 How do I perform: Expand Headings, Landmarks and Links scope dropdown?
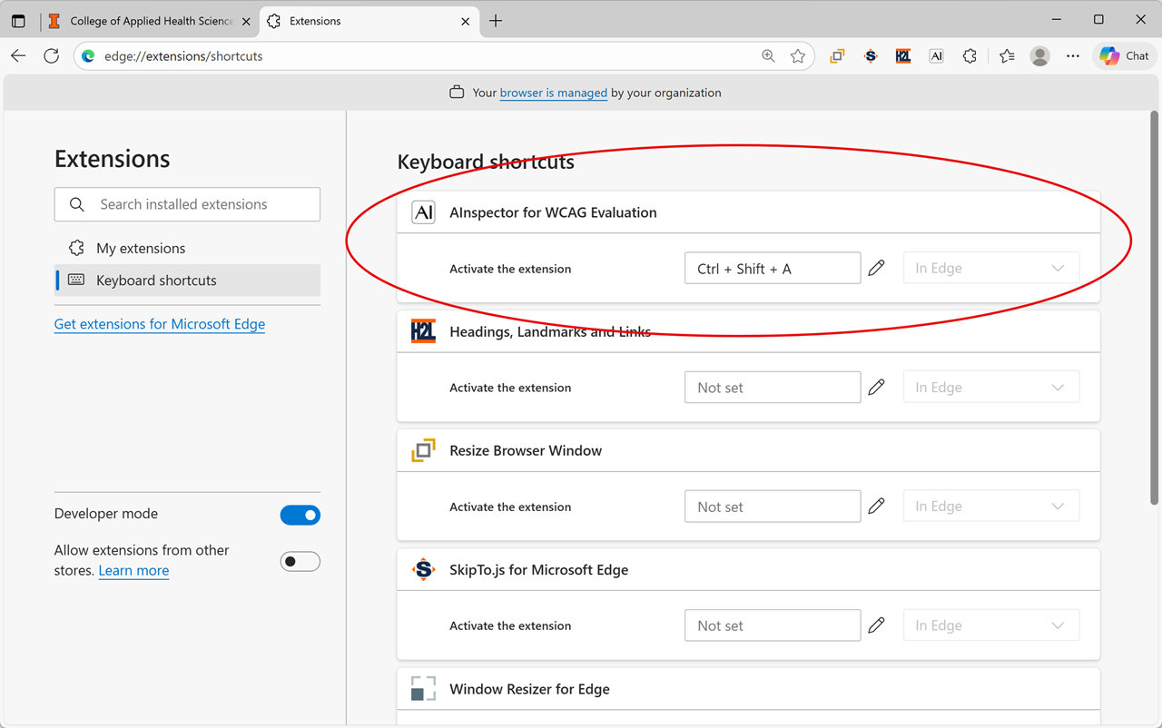990,388
